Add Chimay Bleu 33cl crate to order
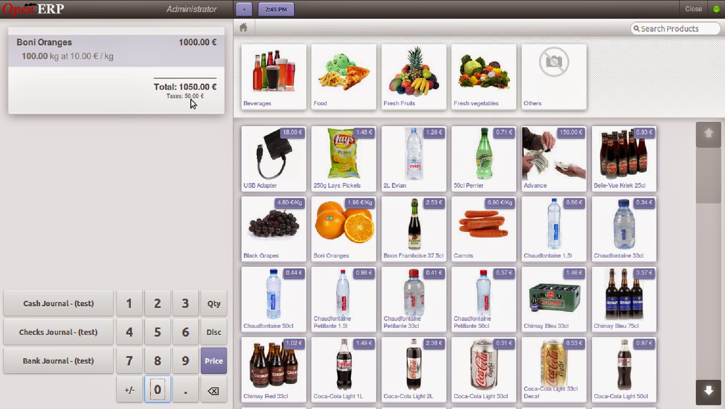The width and height of the screenshot is (725, 409). (554, 299)
